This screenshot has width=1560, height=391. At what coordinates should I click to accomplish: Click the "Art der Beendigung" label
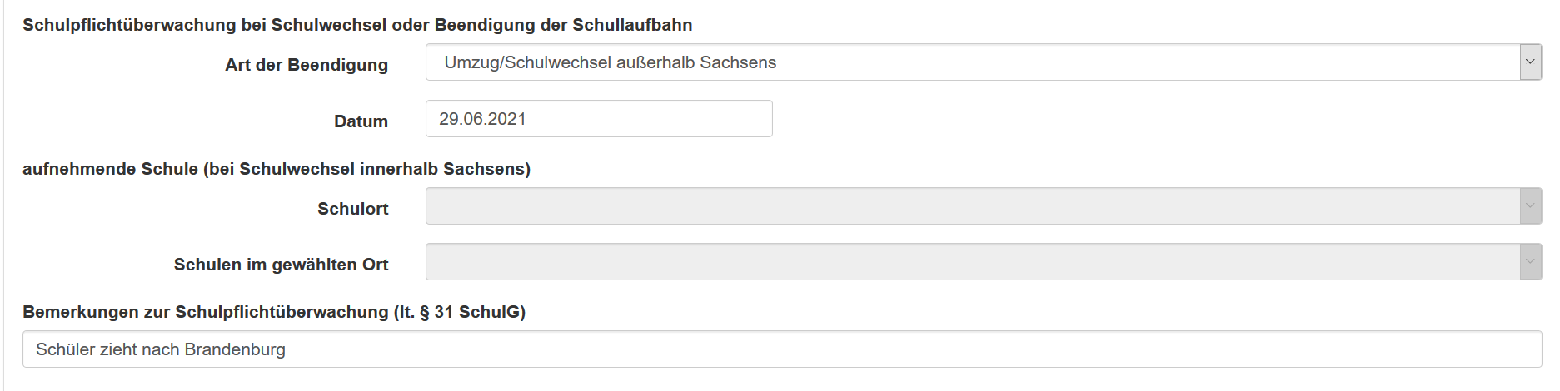[306, 65]
